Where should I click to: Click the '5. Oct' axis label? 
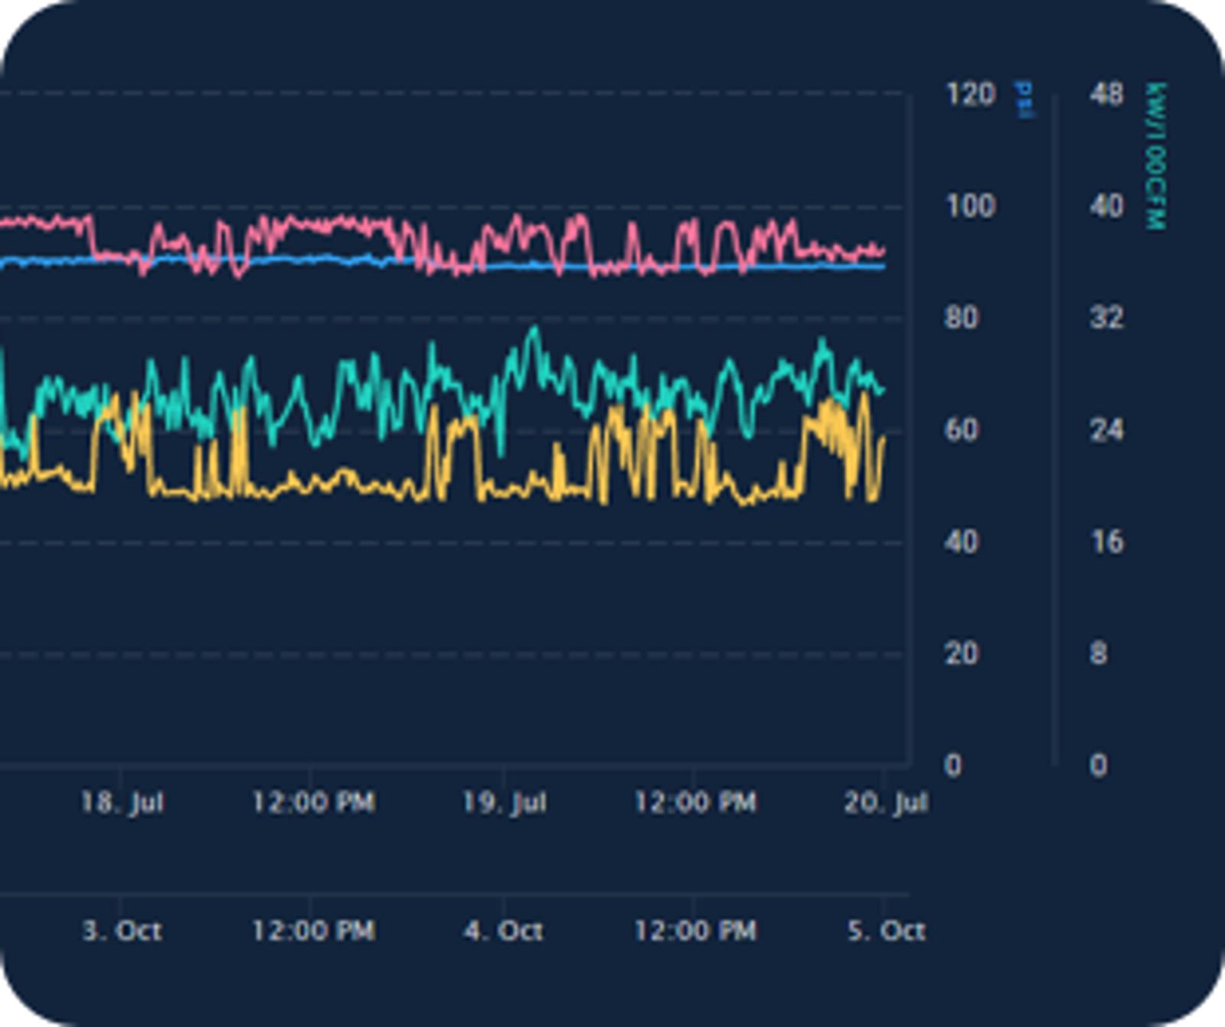(887, 931)
